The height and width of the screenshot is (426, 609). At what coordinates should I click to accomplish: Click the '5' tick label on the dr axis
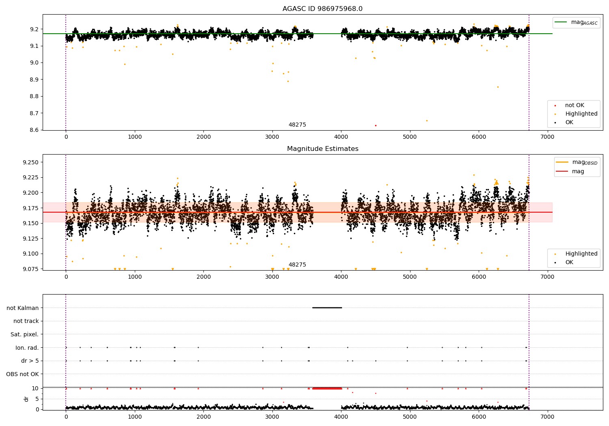[x=37, y=399]
